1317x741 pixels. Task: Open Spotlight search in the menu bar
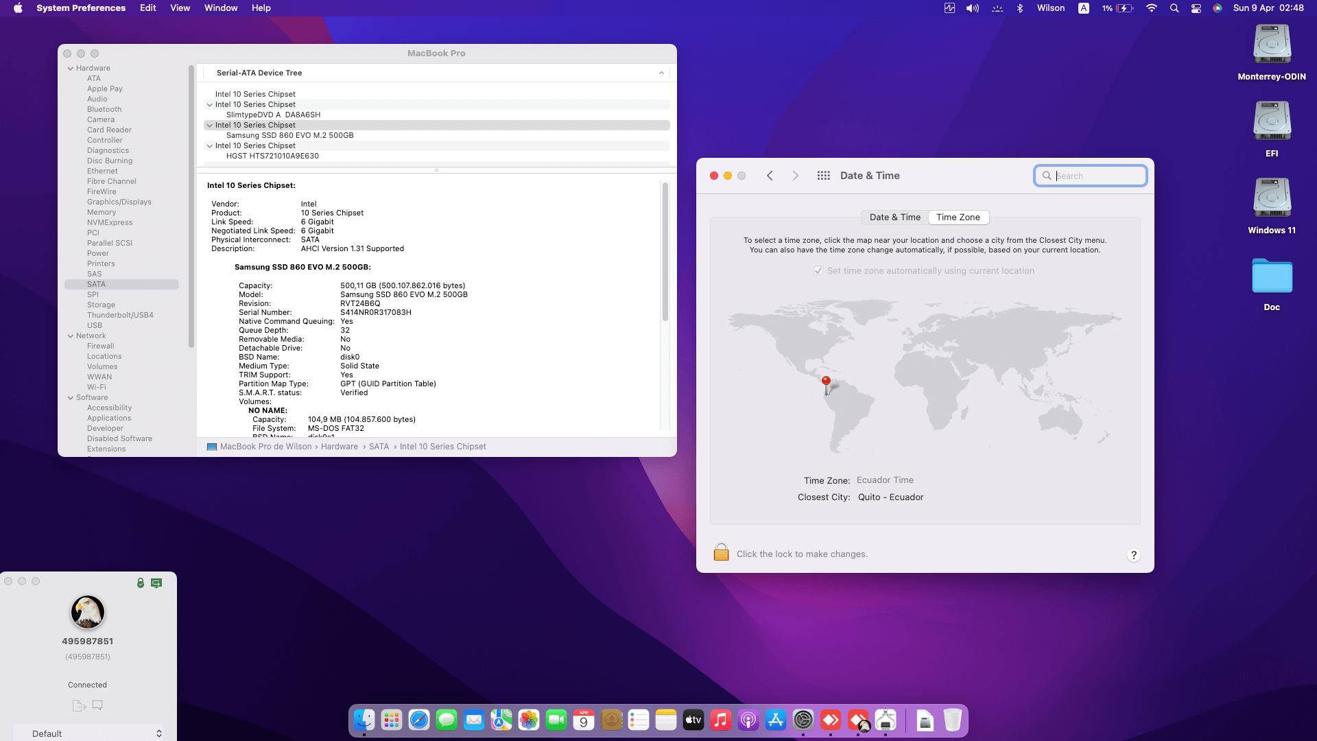pyautogui.click(x=1174, y=8)
